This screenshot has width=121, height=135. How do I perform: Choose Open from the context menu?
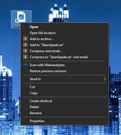(65, 27)
